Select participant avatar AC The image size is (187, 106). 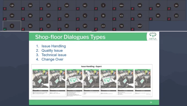pyautogui.click(x=67, y=26)
